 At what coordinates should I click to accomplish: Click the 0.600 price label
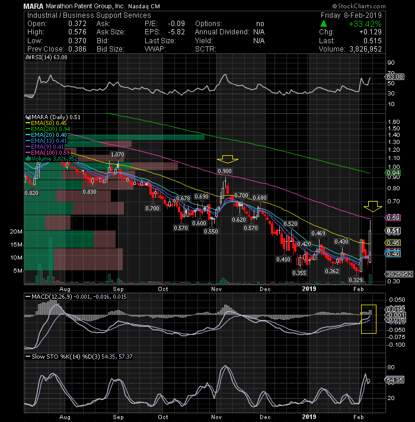(x=199, y=223)
